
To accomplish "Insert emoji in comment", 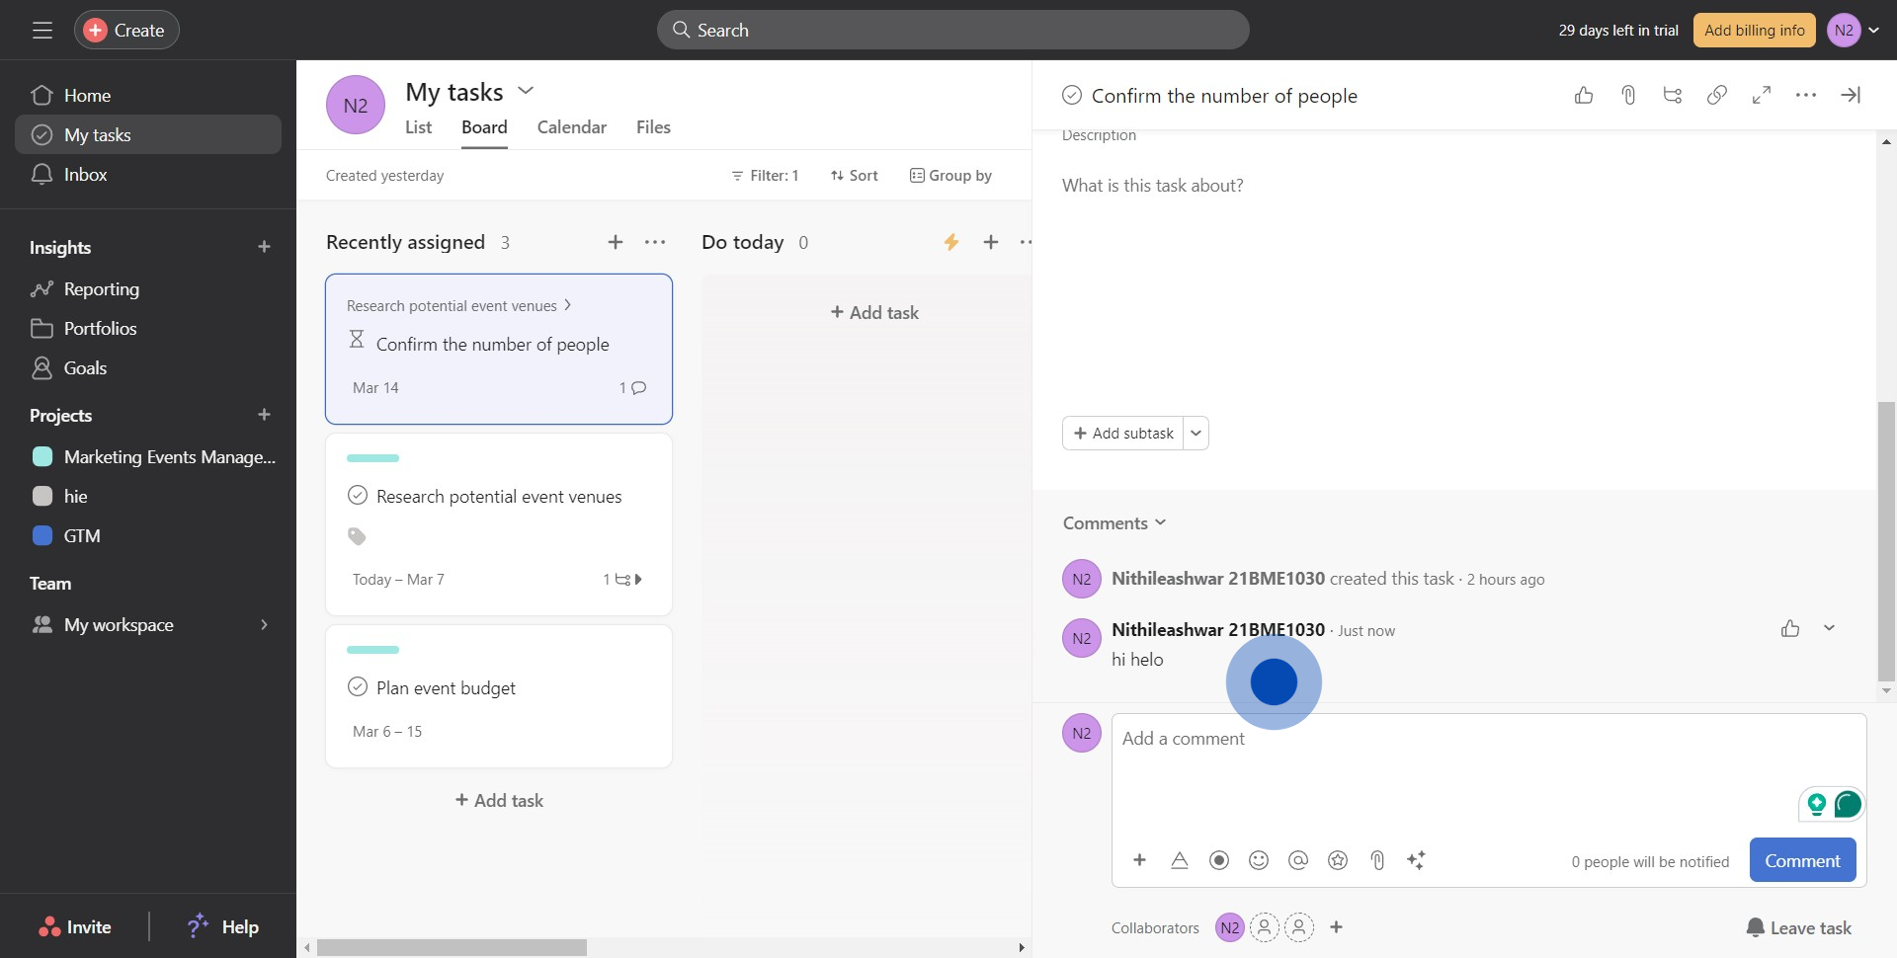I will (1259, 860).
